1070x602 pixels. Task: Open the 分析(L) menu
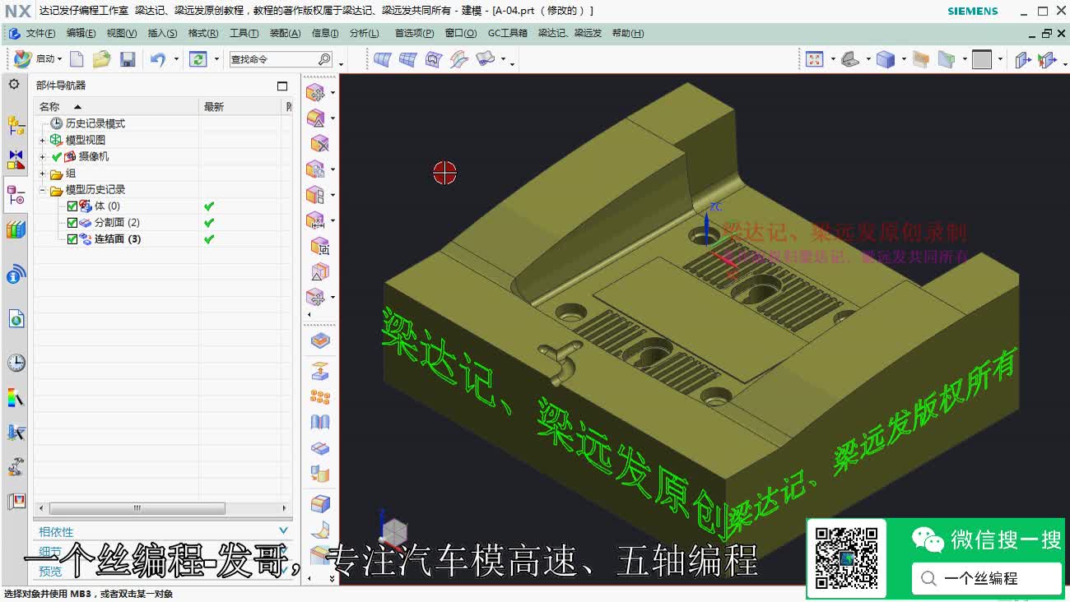click(365, 33)
